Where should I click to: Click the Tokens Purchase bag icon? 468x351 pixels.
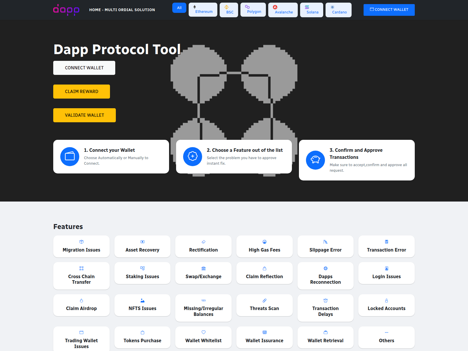(x=142, y=333)
